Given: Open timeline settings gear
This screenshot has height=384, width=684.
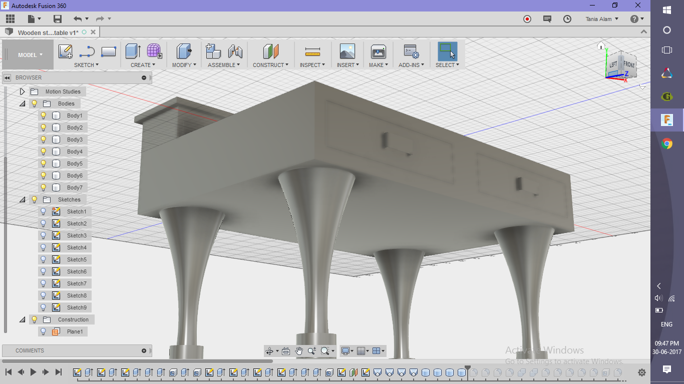Looking at the screenshot, I should tap(642, 372).
